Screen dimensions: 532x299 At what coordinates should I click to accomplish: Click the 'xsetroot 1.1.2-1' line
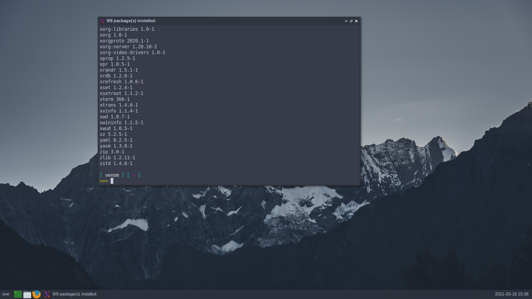click(122, 93)
